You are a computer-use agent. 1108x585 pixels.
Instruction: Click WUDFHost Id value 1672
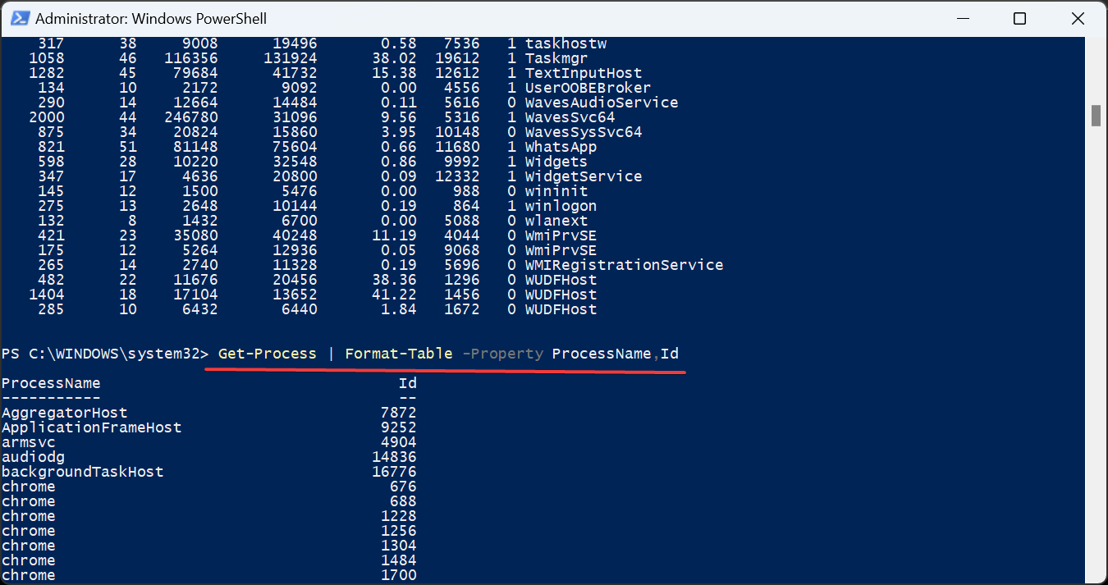tap(462, 309)
